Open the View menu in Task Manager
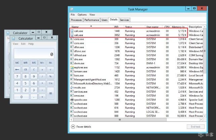Viewport: 216px width, 140px height. 92,14
